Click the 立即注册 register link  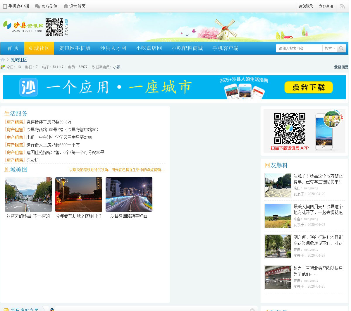326,6
